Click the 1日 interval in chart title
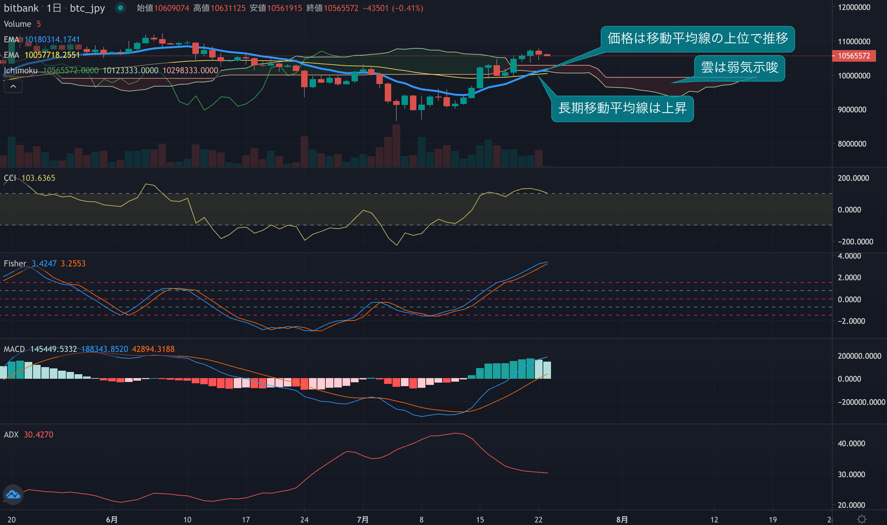887x525 pixels. point(54,8)
